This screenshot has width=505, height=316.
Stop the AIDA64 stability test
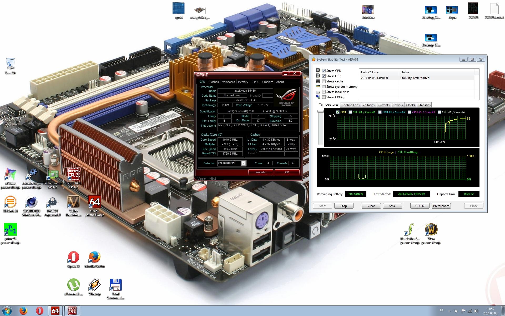(x=344, y=206)
